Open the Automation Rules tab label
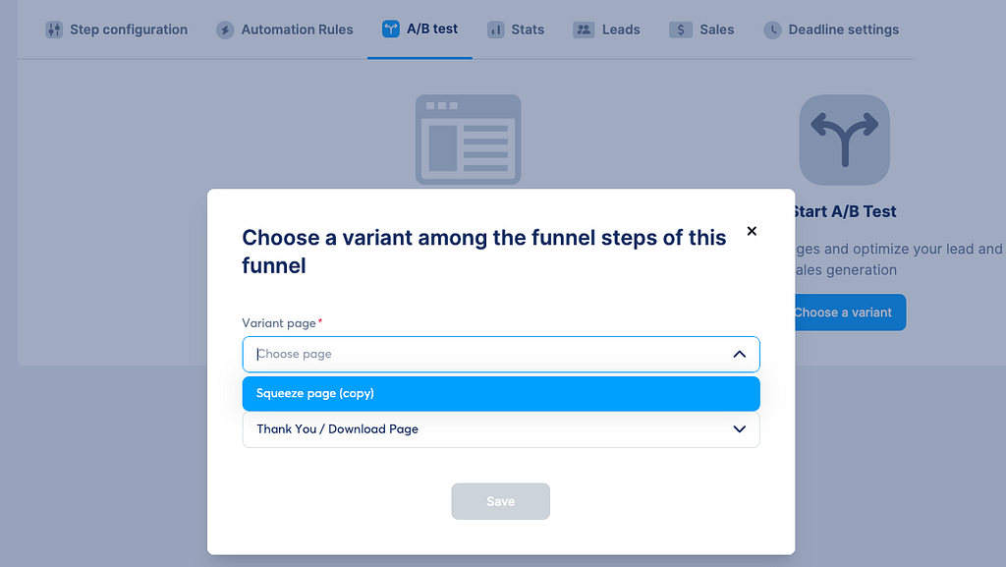1006x567 pixels. 296,29
